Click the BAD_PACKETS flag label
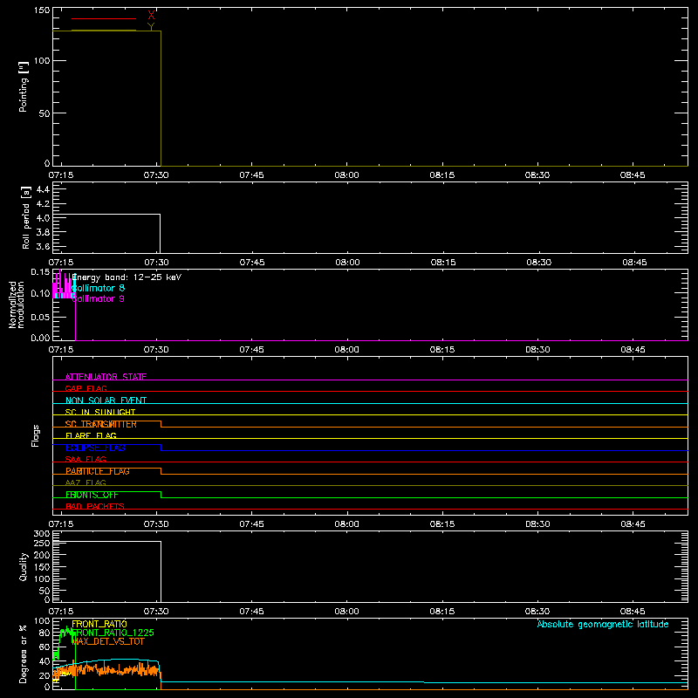698x698 pixels. (x=95, y=507)
